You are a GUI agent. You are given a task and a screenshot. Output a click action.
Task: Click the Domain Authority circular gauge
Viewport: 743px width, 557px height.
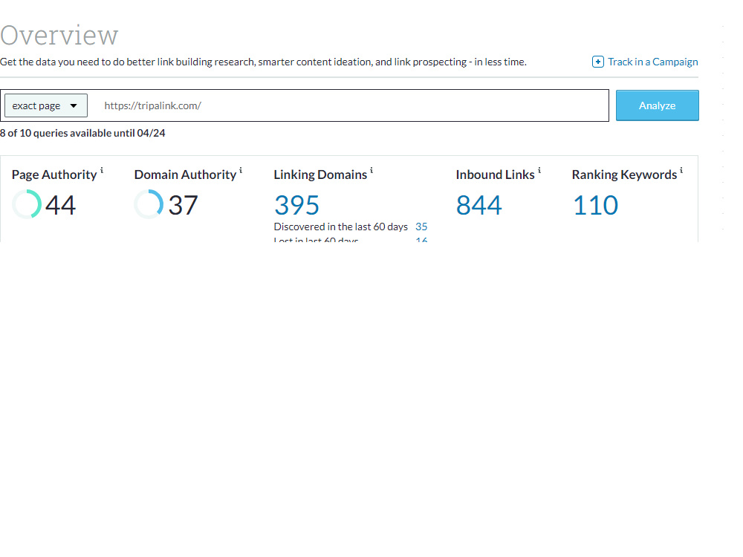point(149,204)
